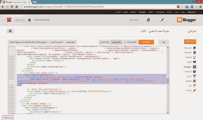203x120 pixels.
Task: Open the jump to widget dropdown
Action: click(130, 42)
